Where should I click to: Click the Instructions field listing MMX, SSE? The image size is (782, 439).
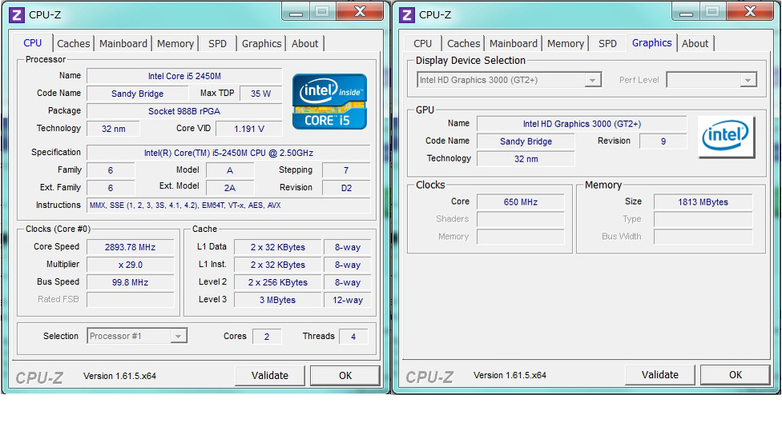coord(228,205)
